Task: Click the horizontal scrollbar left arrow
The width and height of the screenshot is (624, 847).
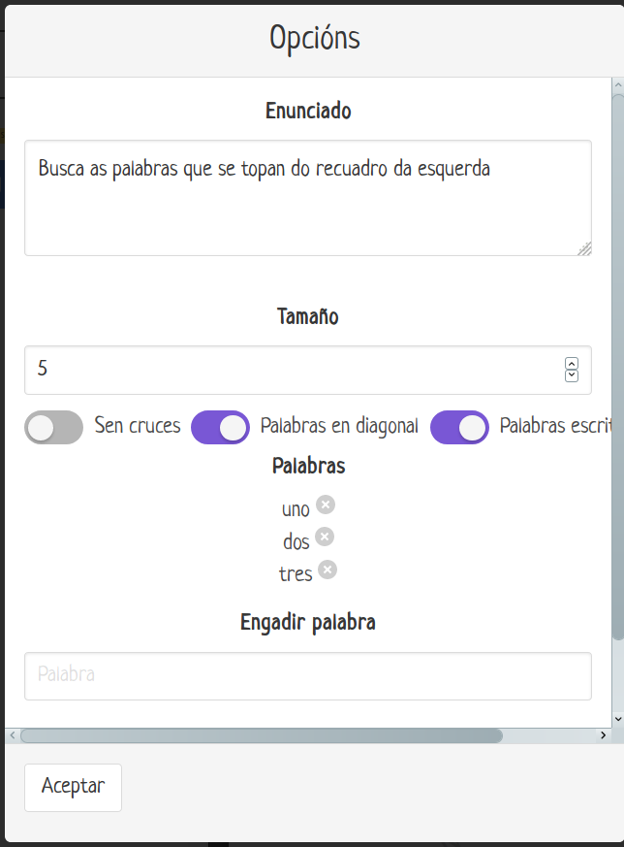Action: coord(12,735)
